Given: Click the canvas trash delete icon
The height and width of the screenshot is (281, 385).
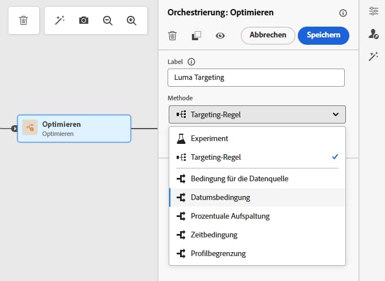Looking at the screenshot, I should (23, 20).
